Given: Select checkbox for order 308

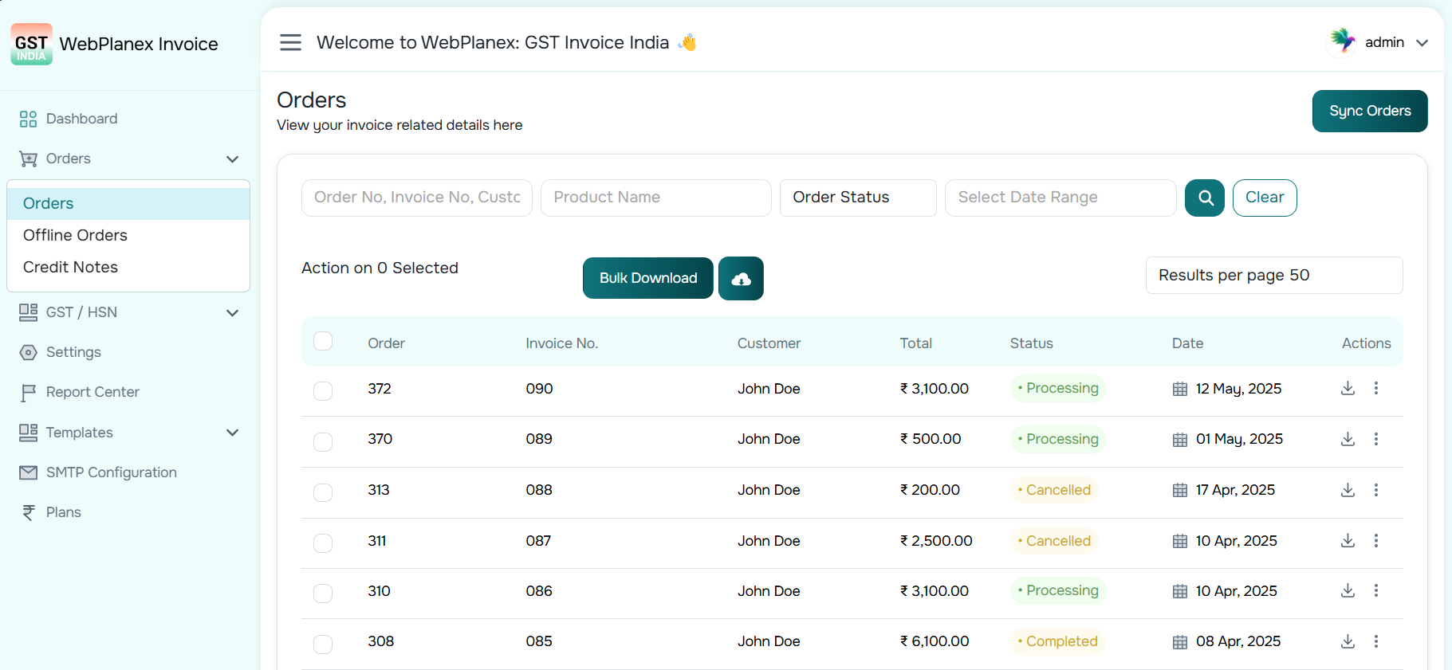Looking at the screenshot, I should (x=323, y=645).
